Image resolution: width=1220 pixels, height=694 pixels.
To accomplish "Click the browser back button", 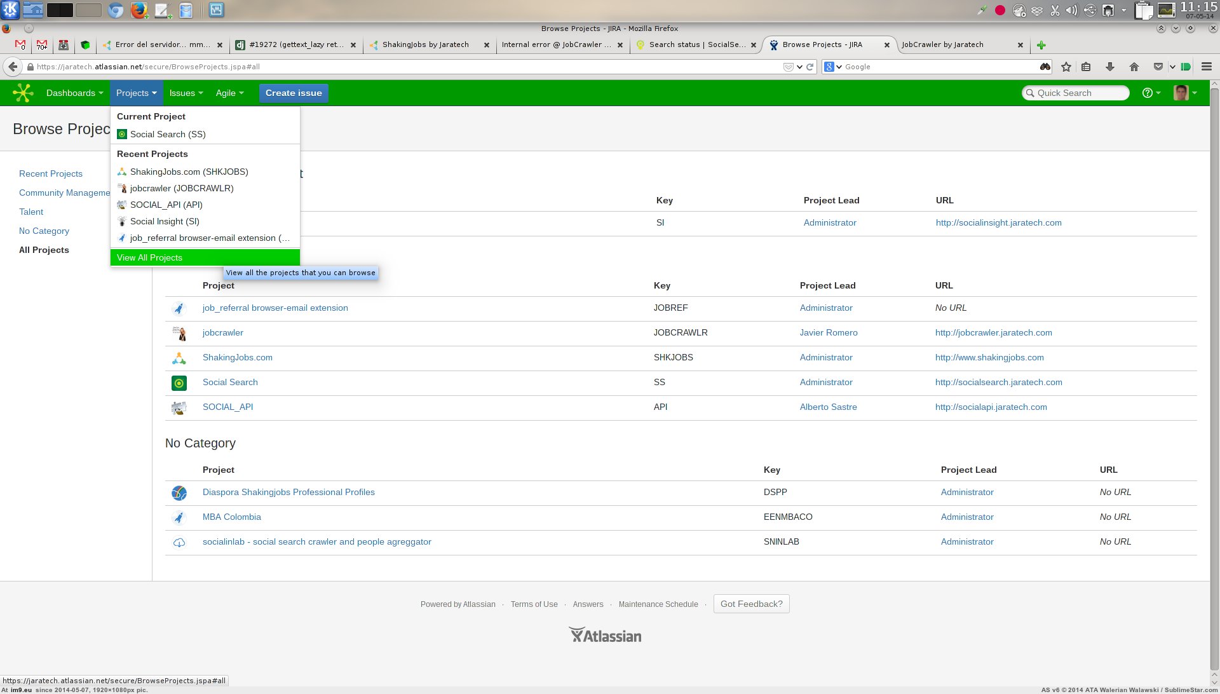I will (13, 67).
